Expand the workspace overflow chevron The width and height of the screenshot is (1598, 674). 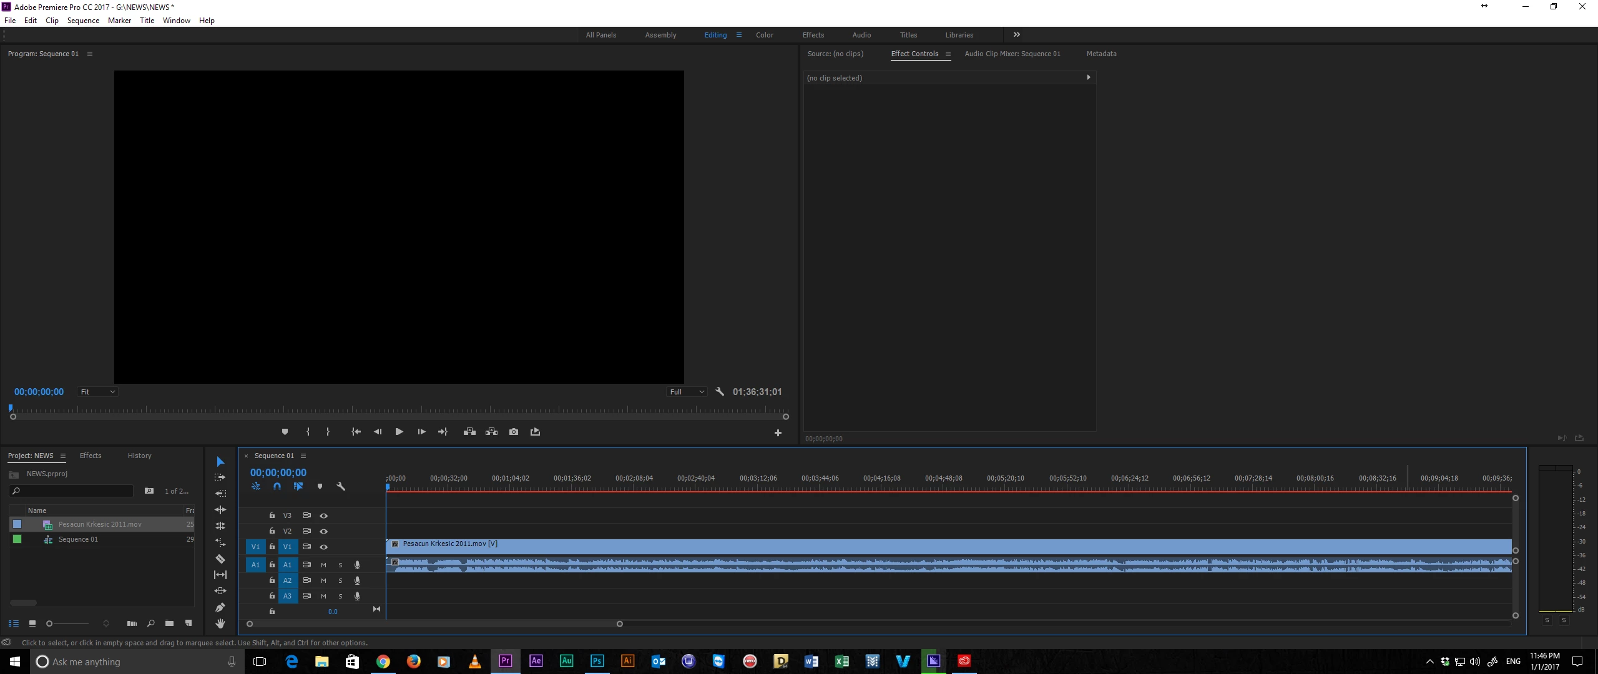(1016, 35)
